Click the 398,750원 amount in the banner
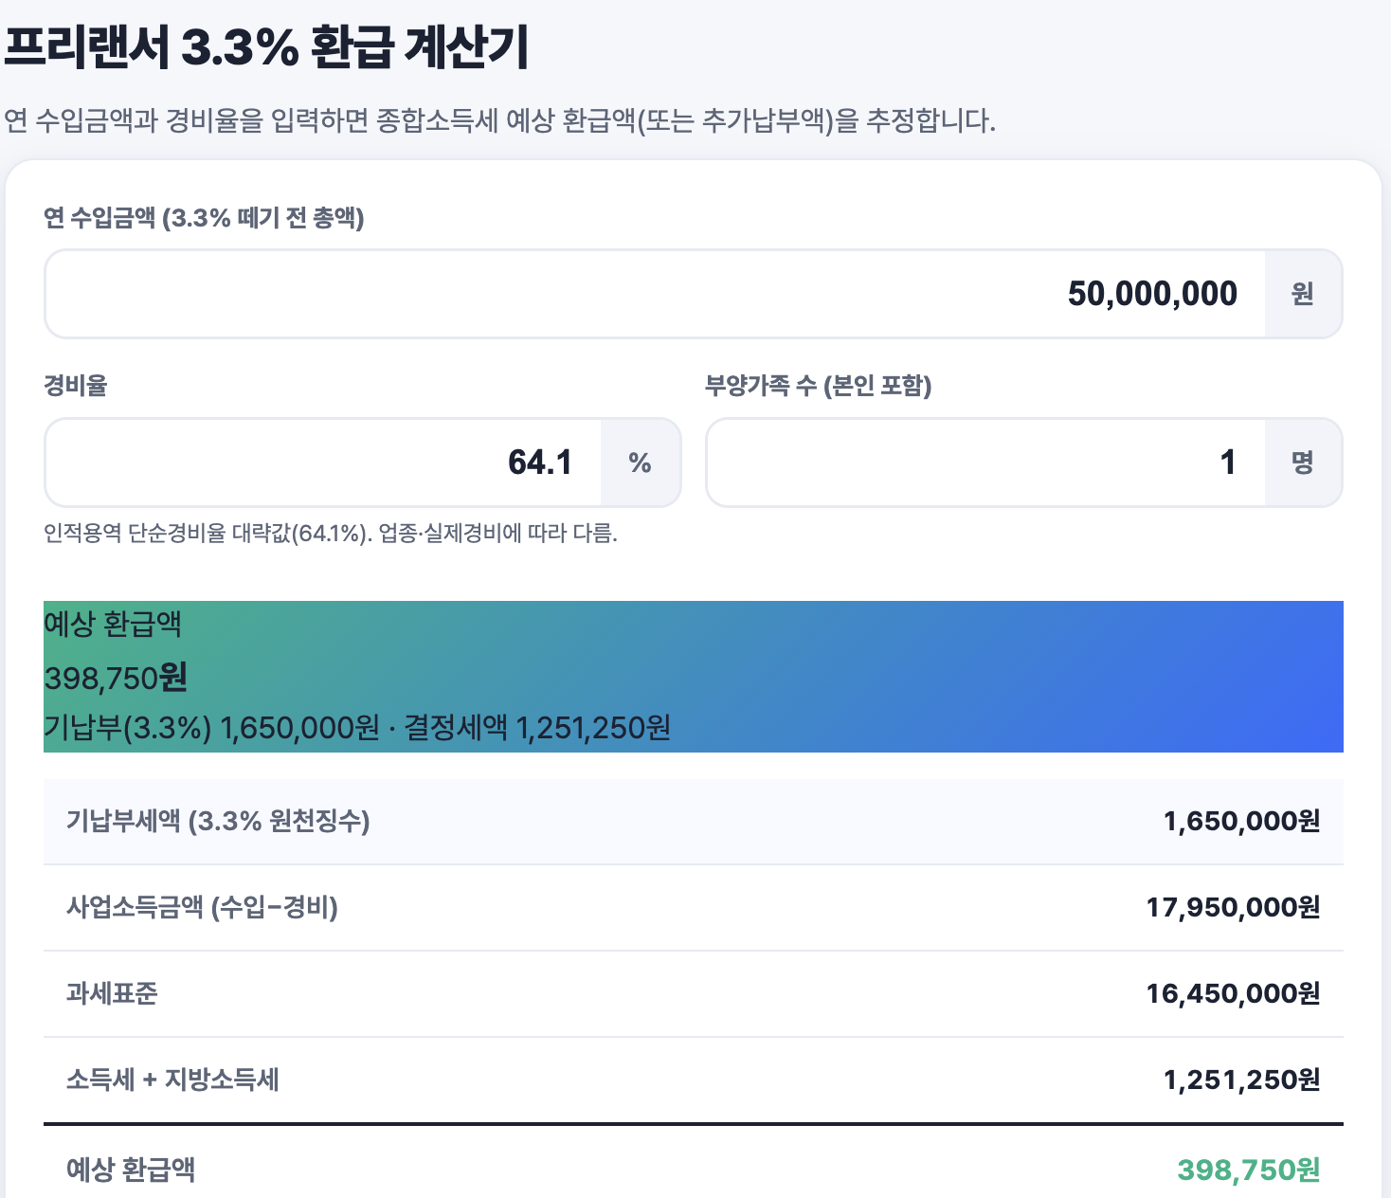The height and width of the screenshot is (1198, 1391). click(116, 678)
